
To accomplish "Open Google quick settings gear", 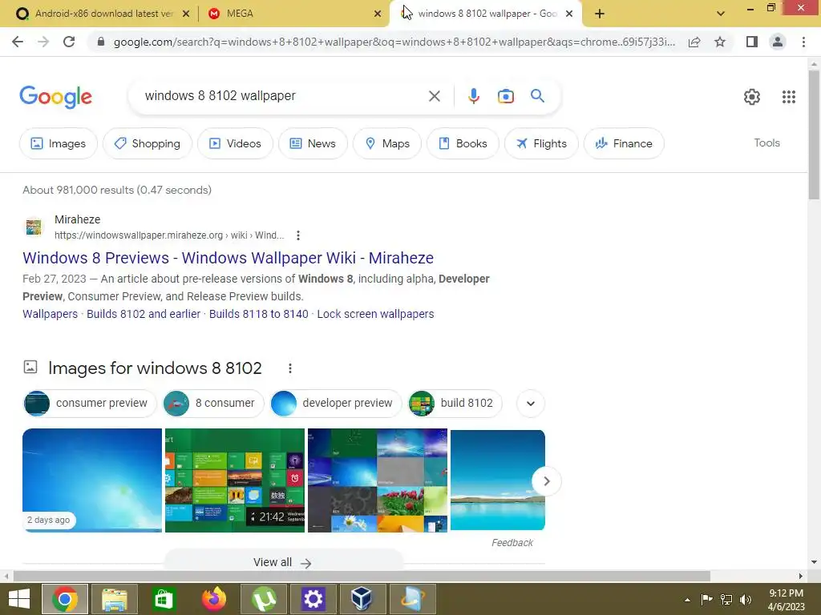I will pos(752,97).
